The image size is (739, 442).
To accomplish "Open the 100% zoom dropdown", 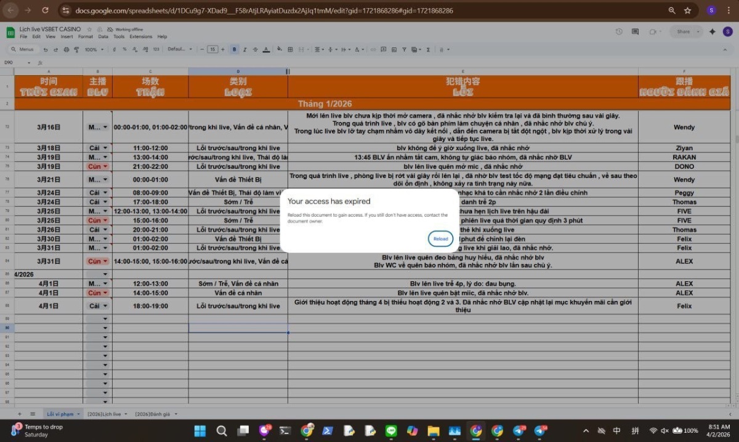I will 94,49.
